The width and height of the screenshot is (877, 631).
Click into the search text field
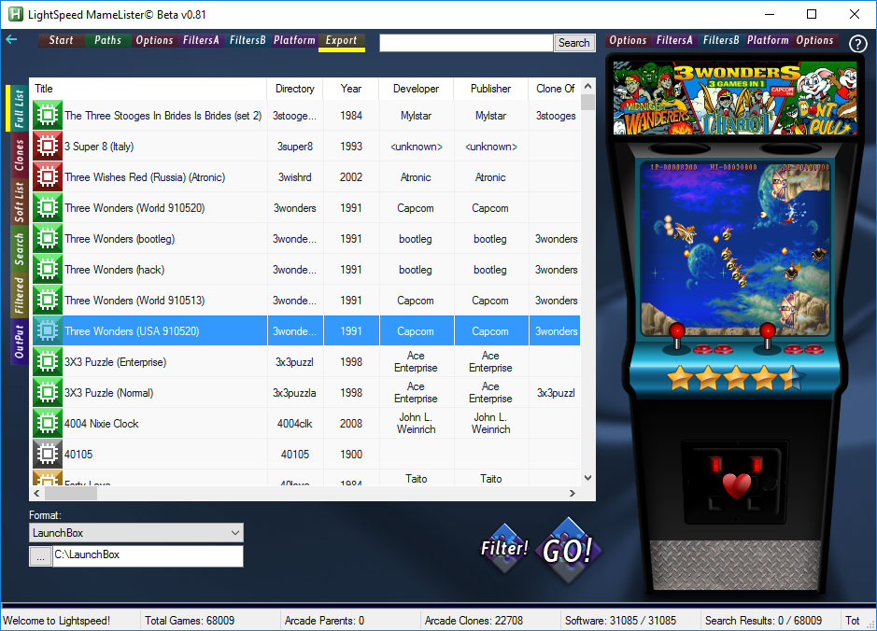tap(466, 43)
